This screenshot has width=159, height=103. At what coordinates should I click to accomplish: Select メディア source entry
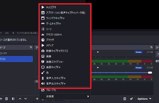pos(65,45)
